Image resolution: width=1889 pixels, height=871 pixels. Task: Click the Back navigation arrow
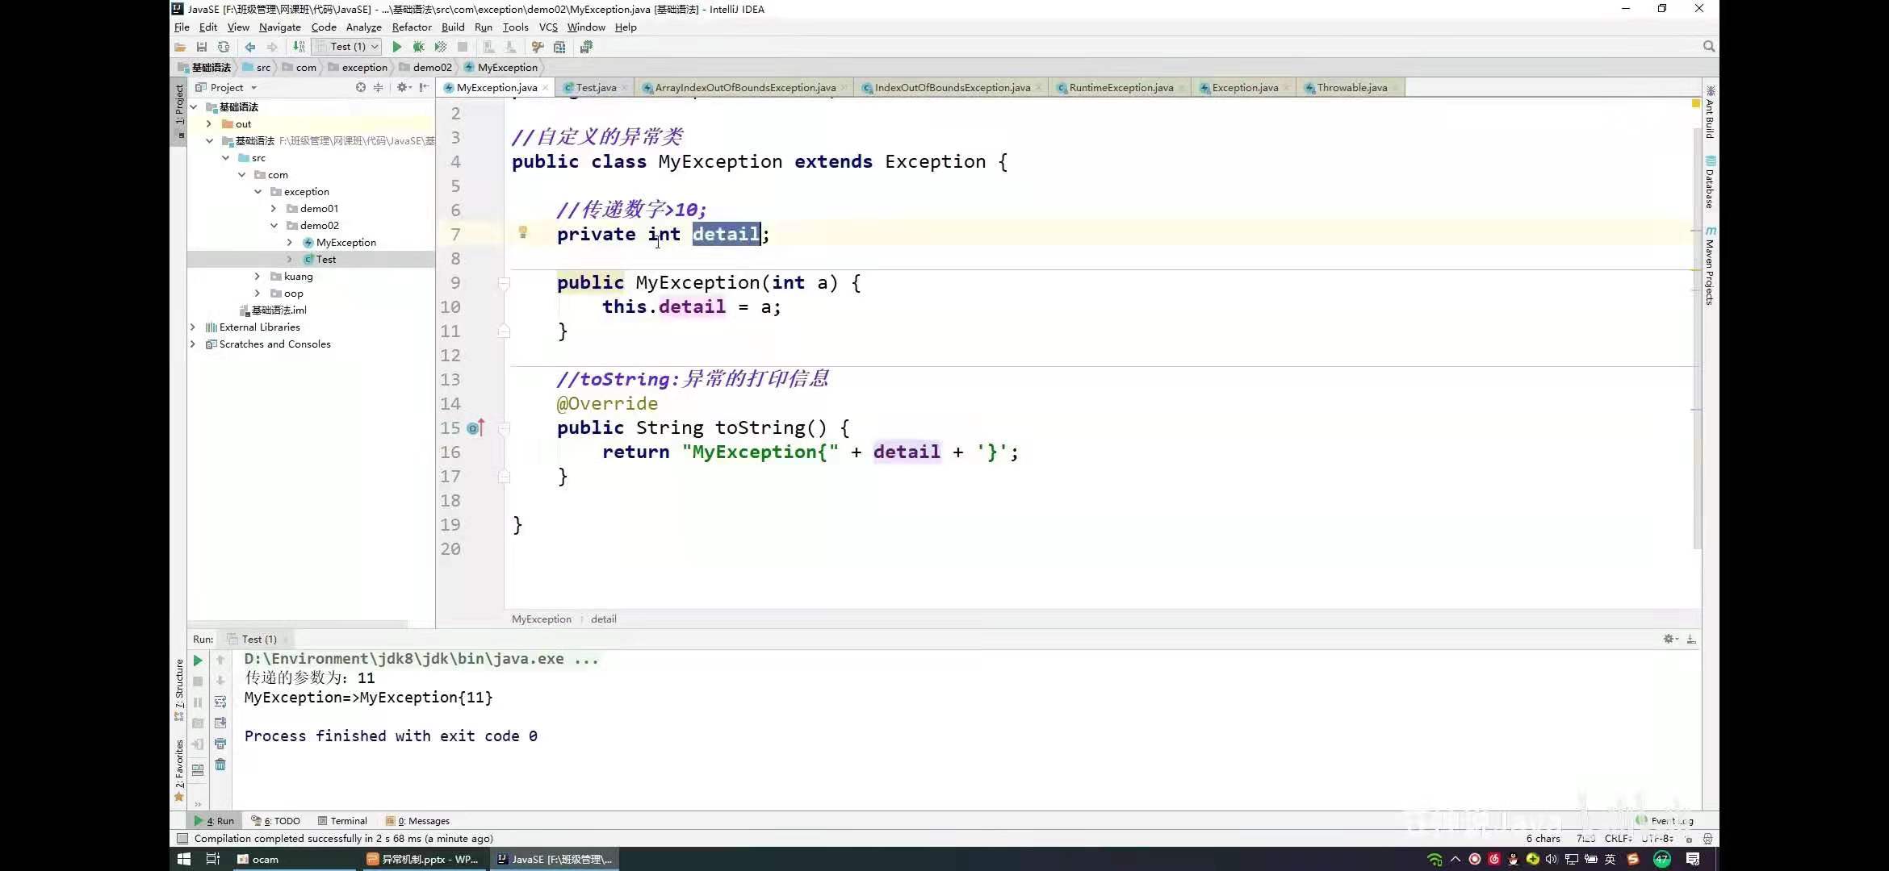250,47
